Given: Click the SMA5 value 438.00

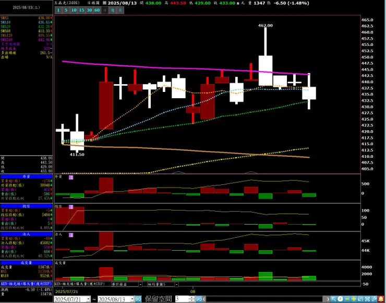Looking at the screenshot, I should pos(44,18).
